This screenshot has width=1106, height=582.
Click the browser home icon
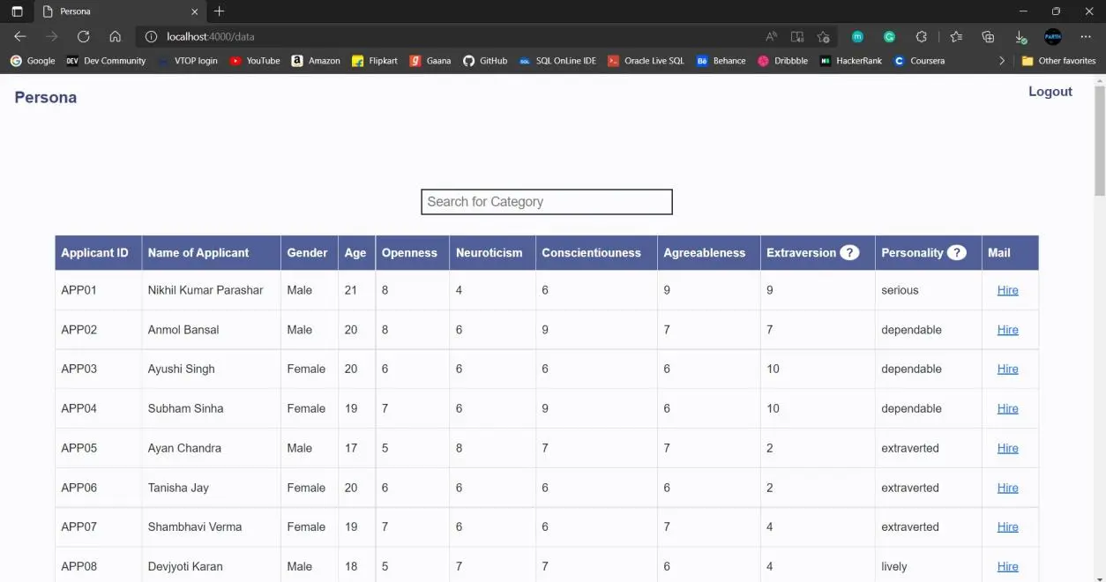(115, 37)
